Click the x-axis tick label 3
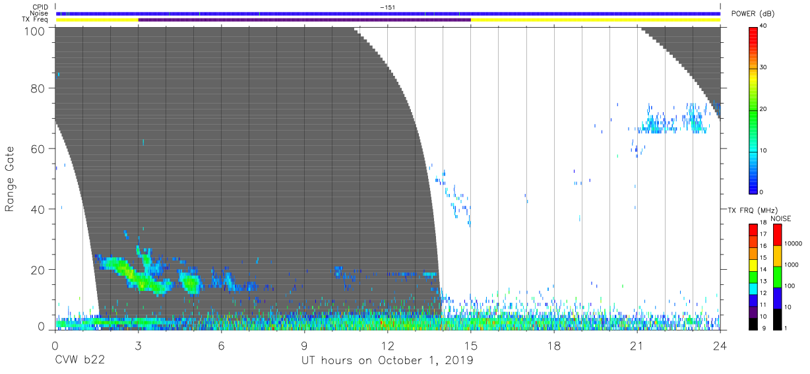 138,345
